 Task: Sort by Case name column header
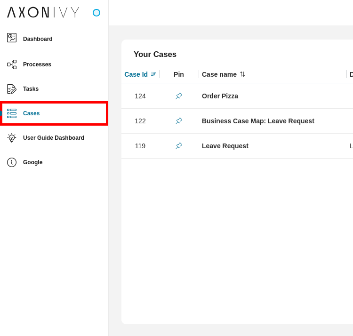pyautogui.click(x=219, y=74)
